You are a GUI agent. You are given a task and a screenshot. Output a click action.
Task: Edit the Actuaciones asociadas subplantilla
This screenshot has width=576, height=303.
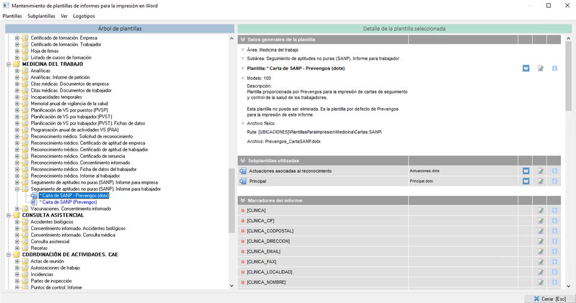[541, 171]
